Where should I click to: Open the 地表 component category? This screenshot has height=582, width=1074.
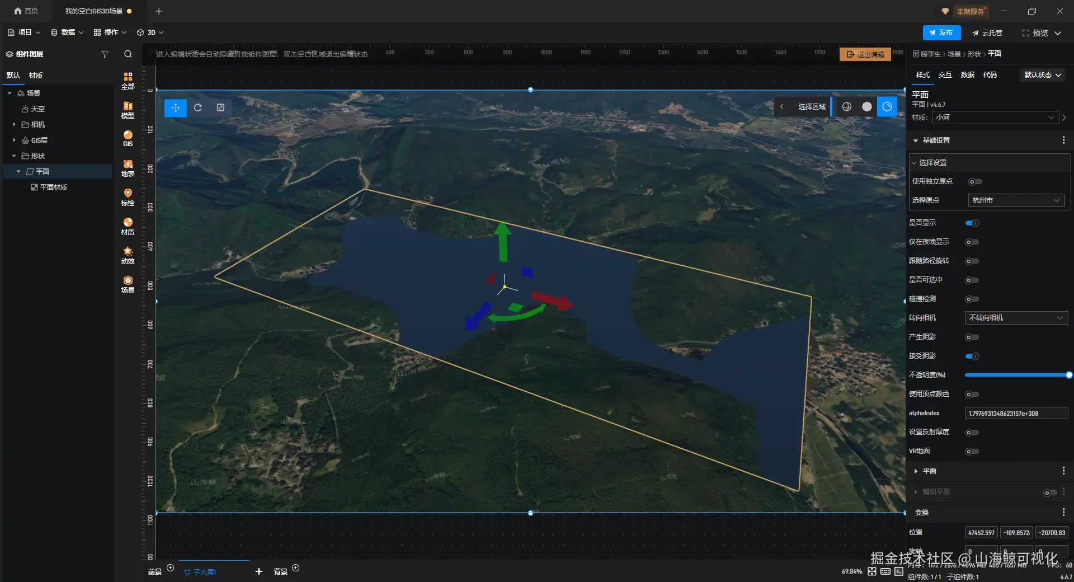click(x=128, y=168)
